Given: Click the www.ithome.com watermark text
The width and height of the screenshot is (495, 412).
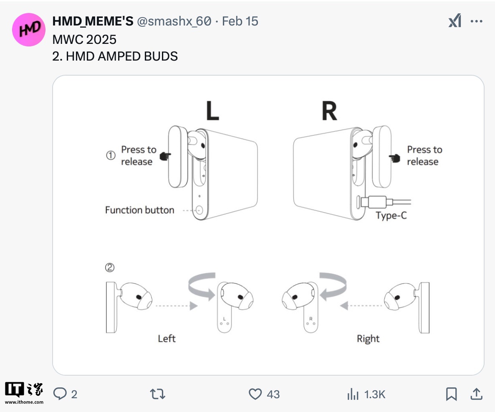Looking at the screenshot, I should (24, 402).
